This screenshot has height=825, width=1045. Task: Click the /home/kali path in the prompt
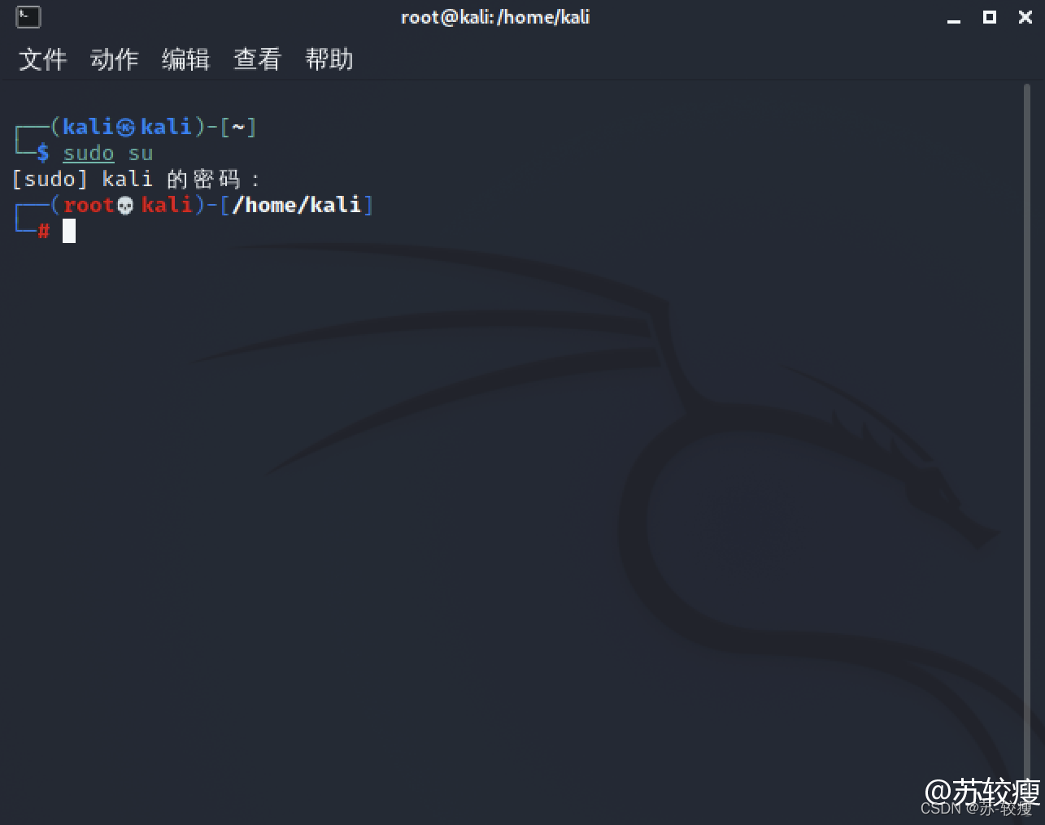(297, 205)
